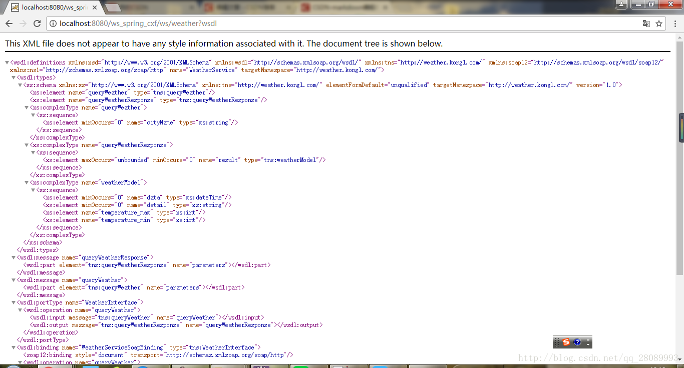The width and height of the screenshot is (684, 368).
Task: Collapse the wsdl:types node
Action: click(14, 77)
